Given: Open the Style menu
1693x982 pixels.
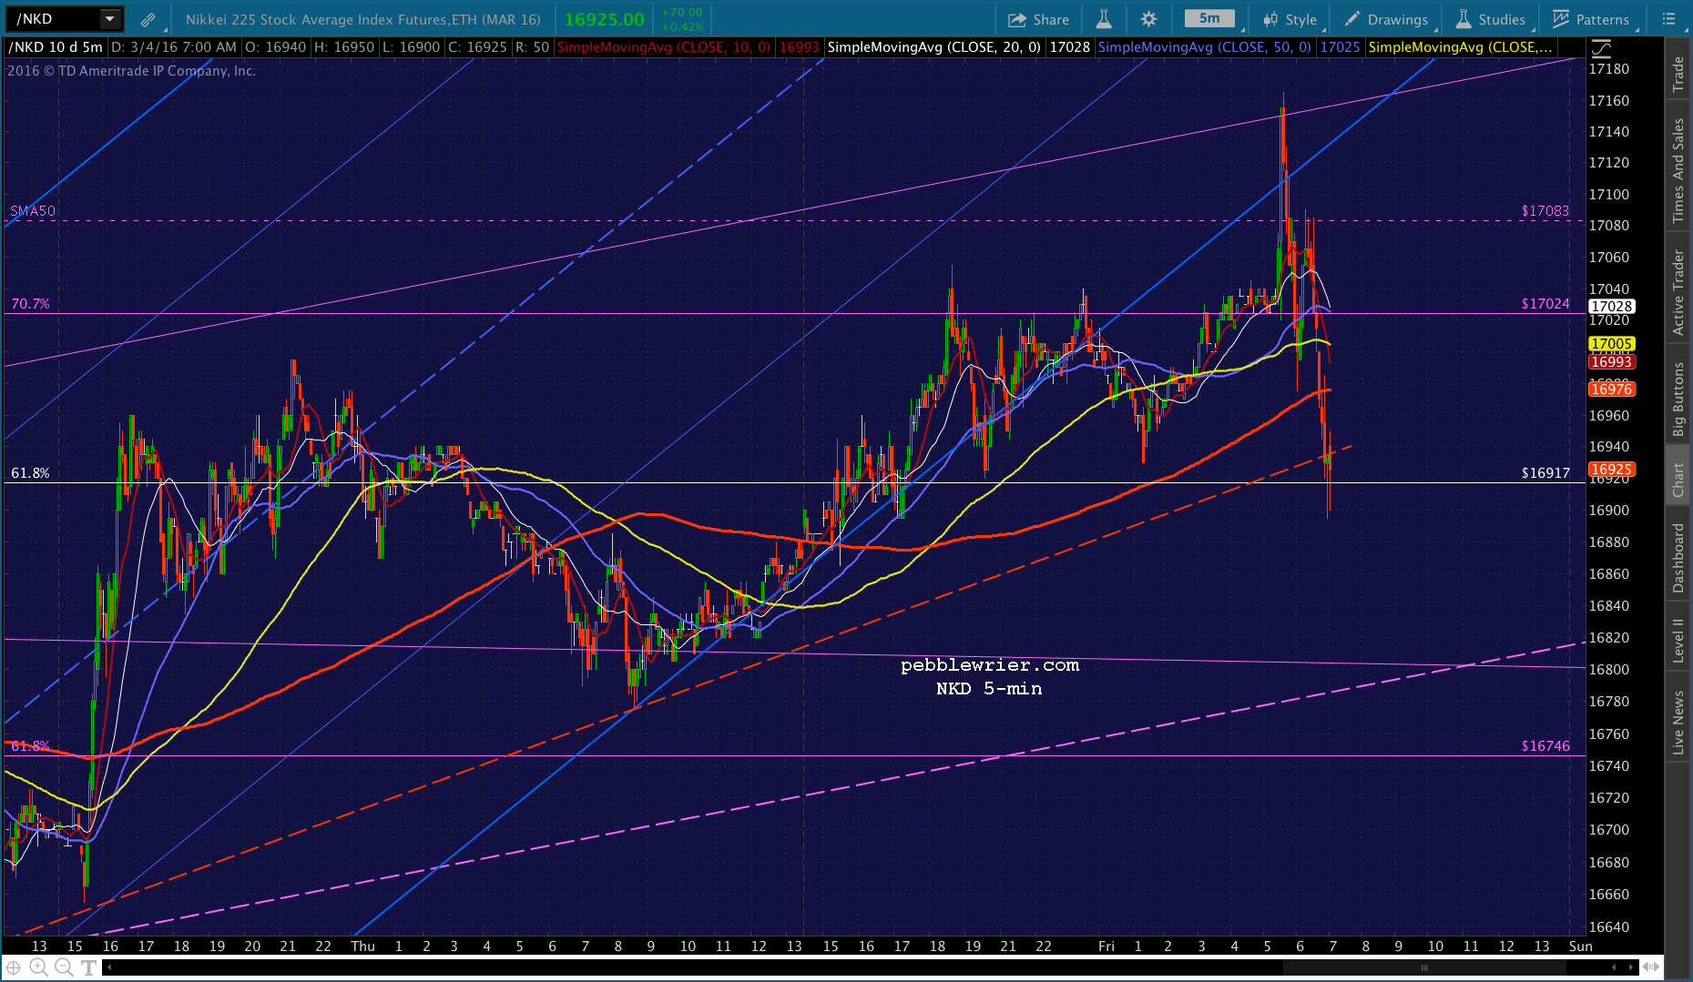Looking at the screenshot, I should (x=1290, y=19).
